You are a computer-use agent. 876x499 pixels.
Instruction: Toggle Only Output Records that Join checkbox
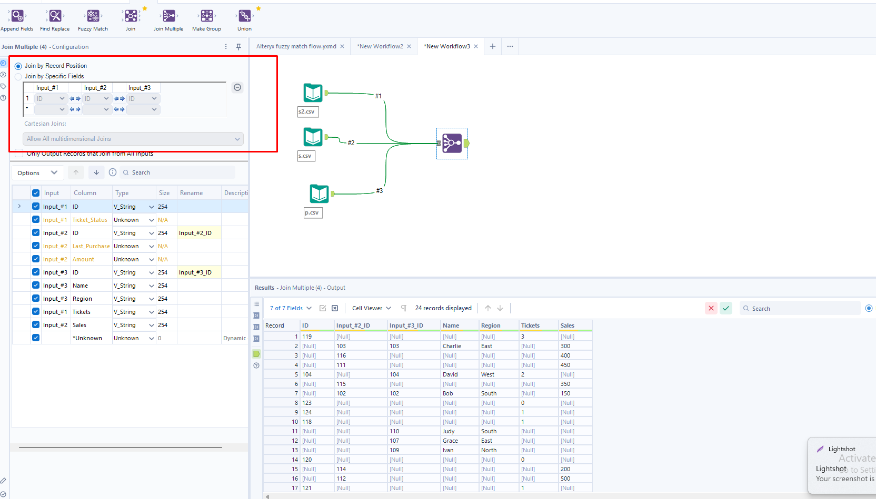point(19,154)
